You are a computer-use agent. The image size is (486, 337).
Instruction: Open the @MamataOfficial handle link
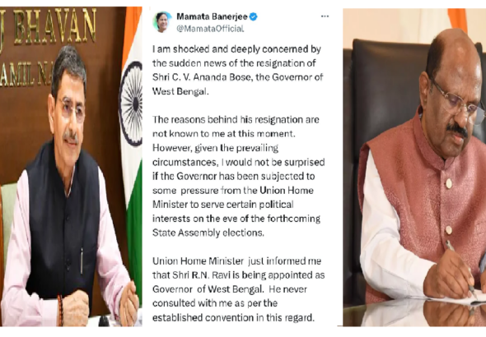pos(210,29)
